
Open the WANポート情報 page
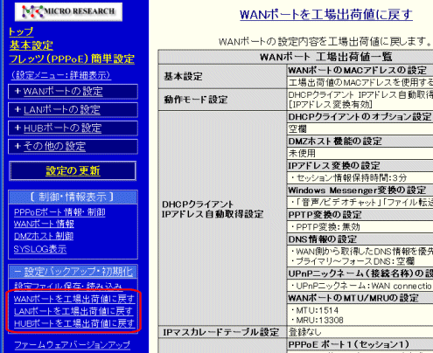click(44, 224)
